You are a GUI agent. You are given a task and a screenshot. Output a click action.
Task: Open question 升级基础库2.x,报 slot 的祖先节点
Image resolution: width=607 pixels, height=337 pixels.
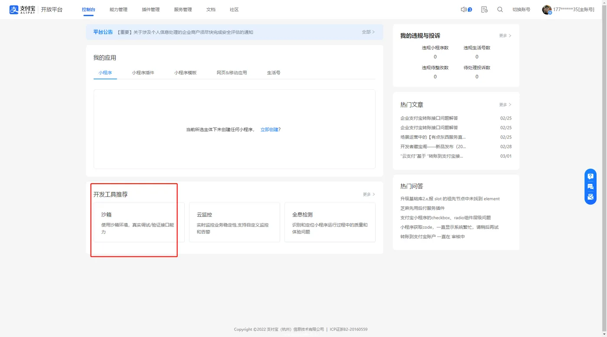[x=450, y=199]
